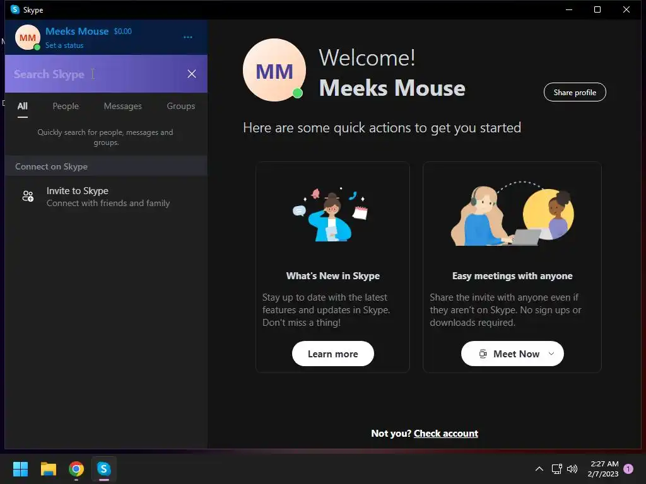
Task: Click the Easy meetings illustration image
Action: click(x=512, y=213)
